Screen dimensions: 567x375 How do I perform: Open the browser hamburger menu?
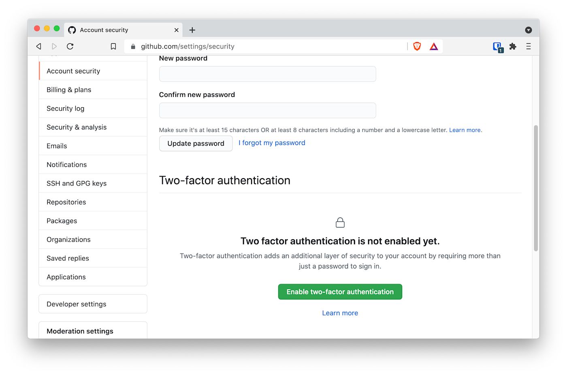[x=529, y=46]
